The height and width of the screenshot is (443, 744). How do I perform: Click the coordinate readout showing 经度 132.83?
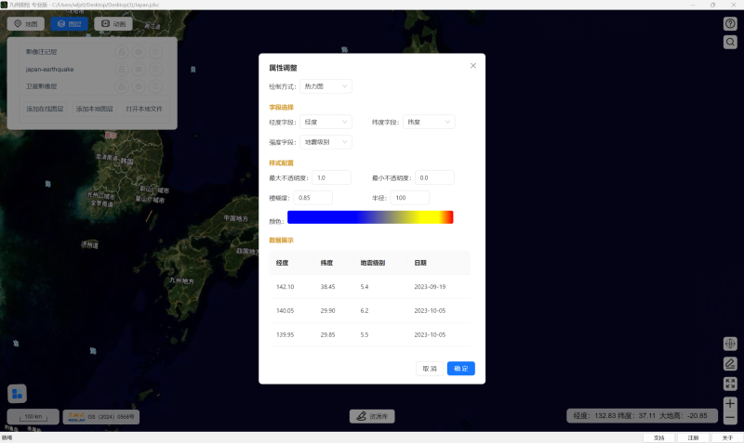pos(642,415)
